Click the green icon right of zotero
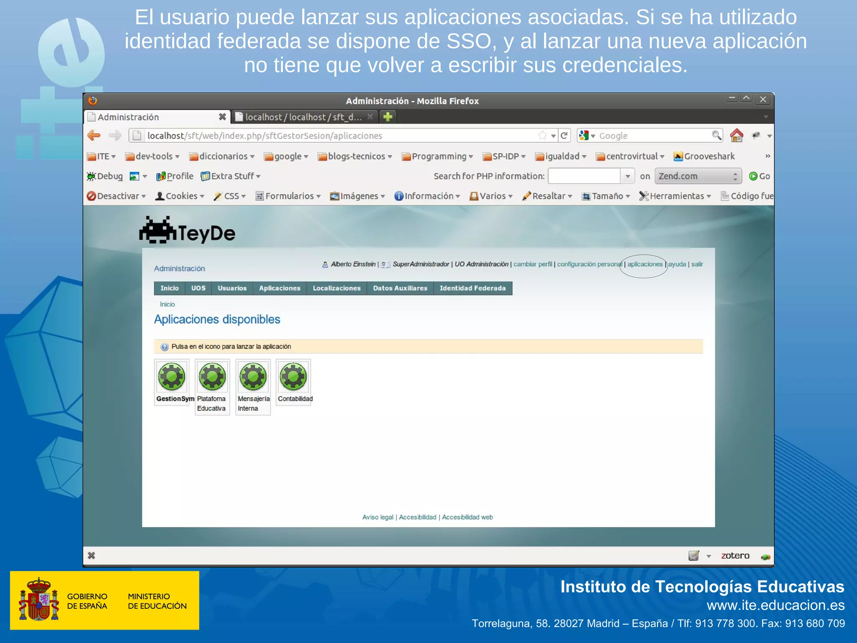The width and height of the screenshot is (857, 643). tap(766, 556)
